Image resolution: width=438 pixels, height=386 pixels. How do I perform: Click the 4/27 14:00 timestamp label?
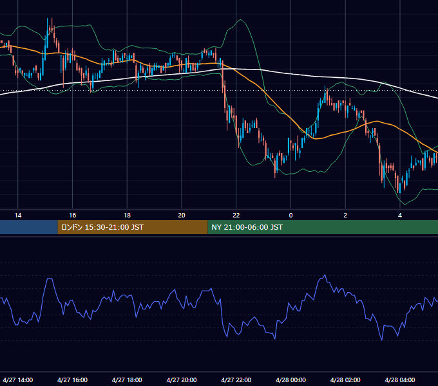point(18,380)
